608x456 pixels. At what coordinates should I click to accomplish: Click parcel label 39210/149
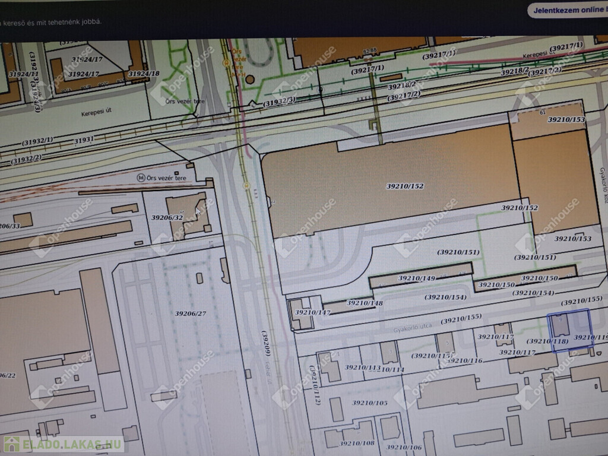tap(416, 278)
